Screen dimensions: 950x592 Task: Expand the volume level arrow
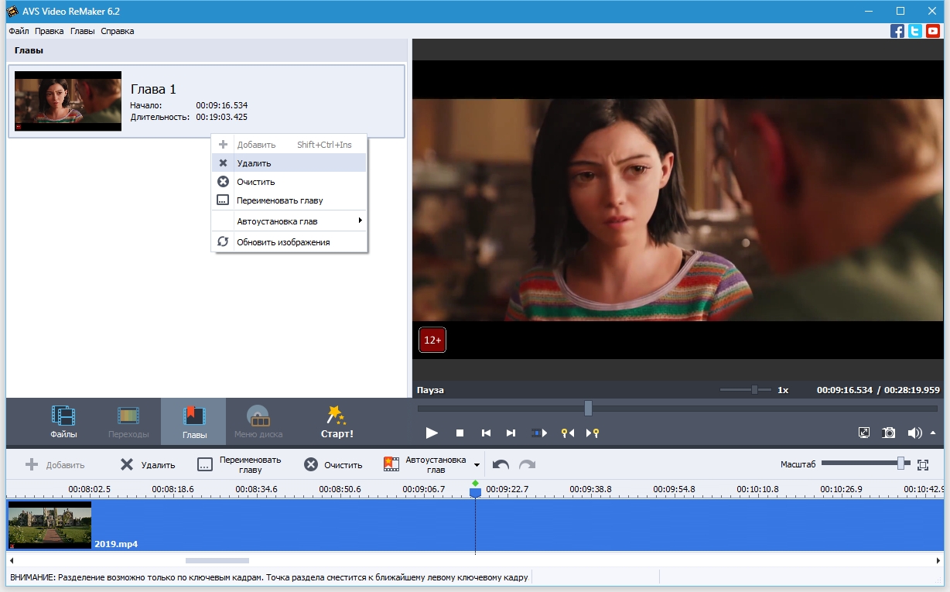coord(933,433)
